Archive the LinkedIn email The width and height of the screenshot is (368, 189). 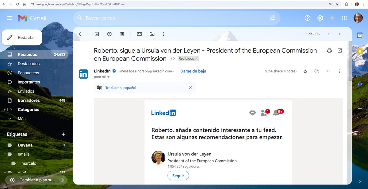(97, 34)
